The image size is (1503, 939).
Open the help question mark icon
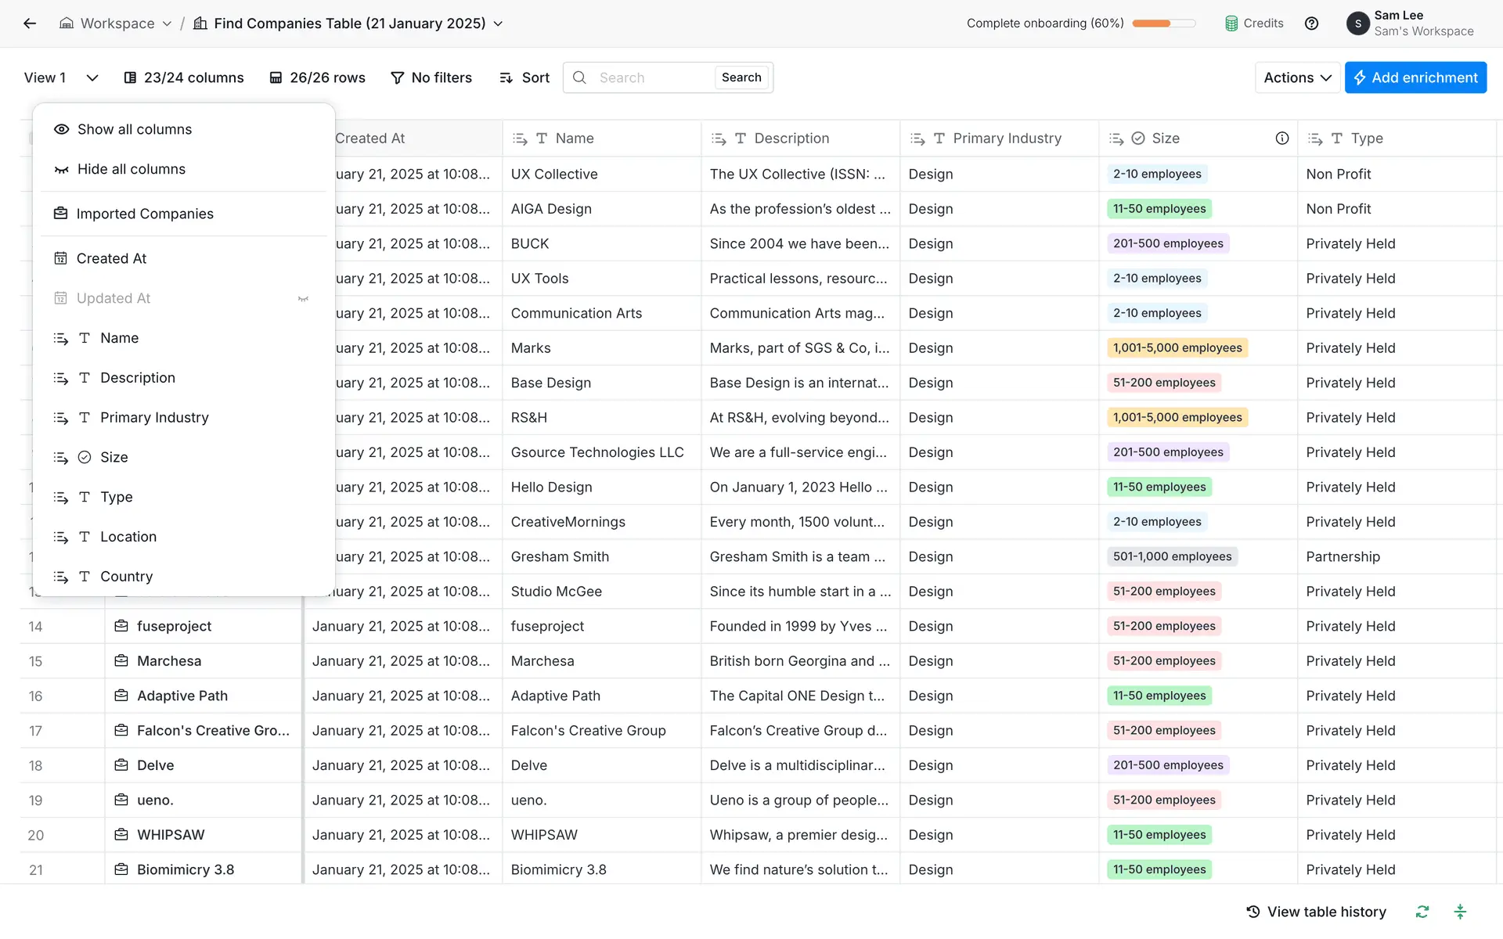pos(1311,23)
